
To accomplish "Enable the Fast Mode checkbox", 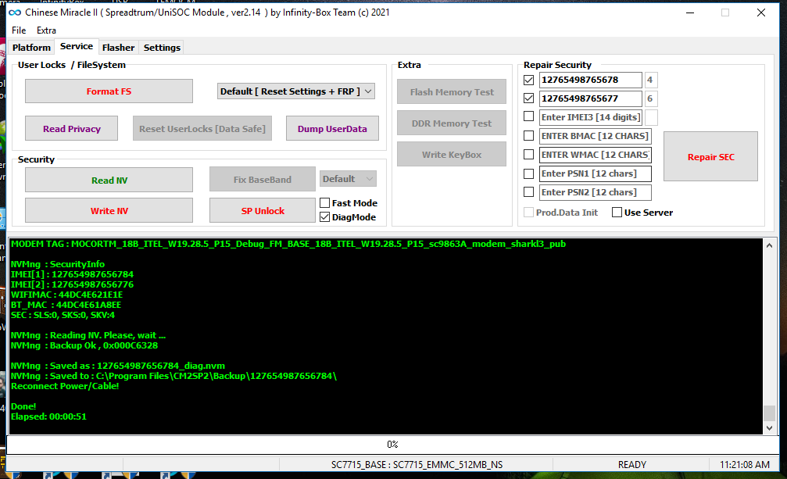I will [x=325, y=203].
